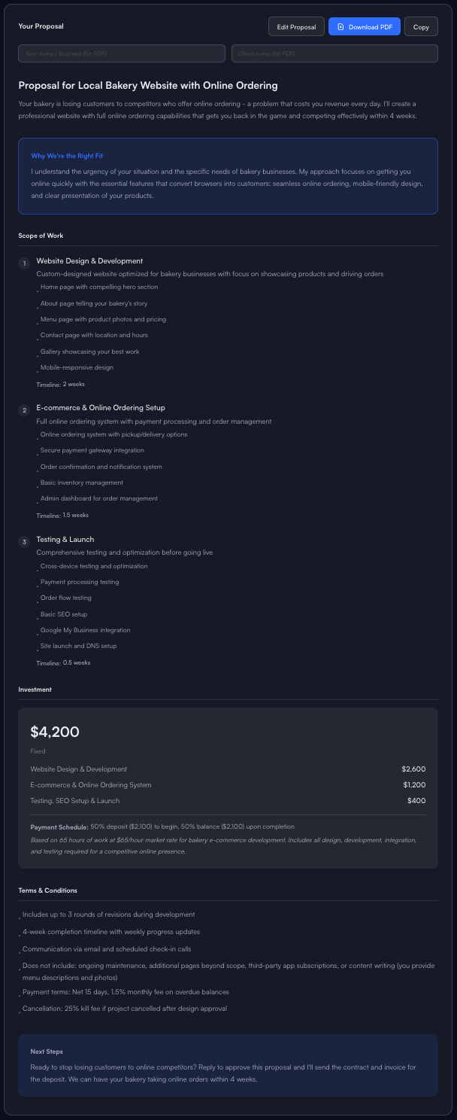
Task: Click the Website Design & Development scope title
Action: [x=89, y=261]
